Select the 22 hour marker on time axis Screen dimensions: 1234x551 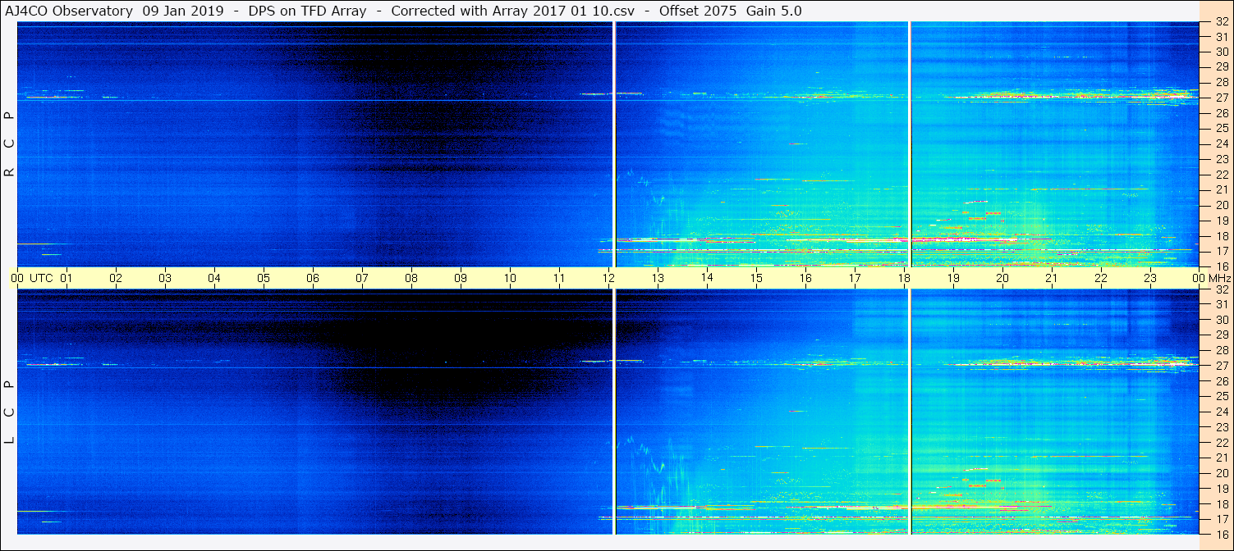click(1101, 278)
